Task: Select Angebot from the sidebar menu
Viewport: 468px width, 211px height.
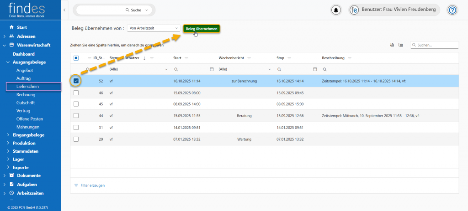Action: coord(25,71)
